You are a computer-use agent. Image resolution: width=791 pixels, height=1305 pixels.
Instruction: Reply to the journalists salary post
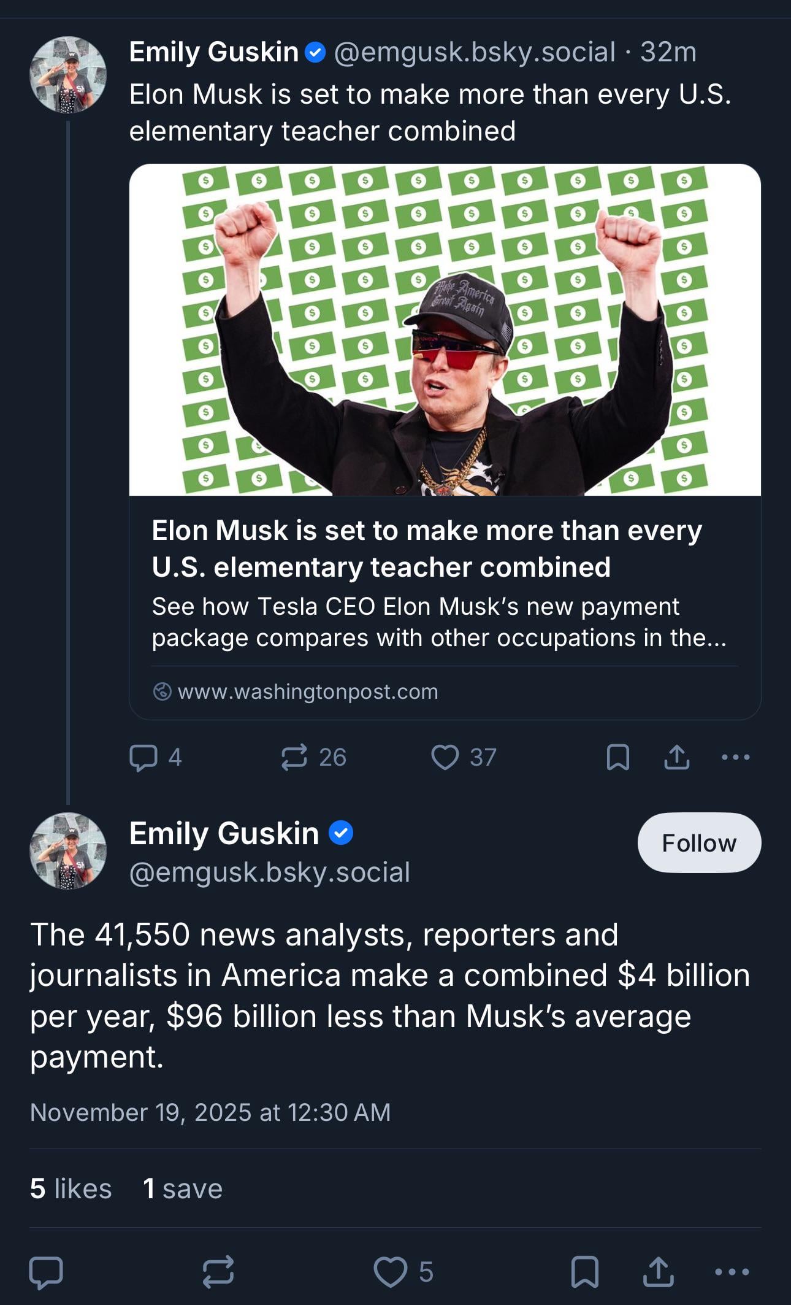[46, 1272]
